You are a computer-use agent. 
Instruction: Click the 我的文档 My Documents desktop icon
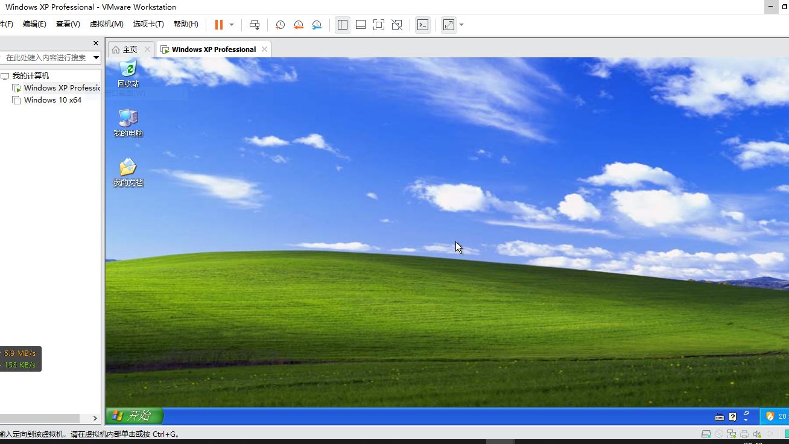[x=128, y=173]
